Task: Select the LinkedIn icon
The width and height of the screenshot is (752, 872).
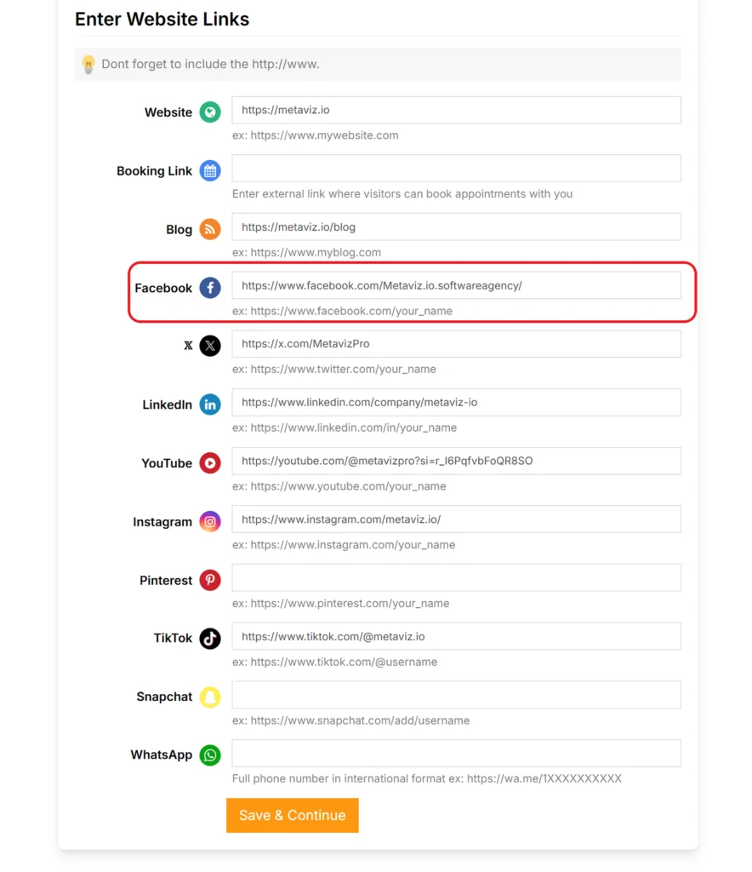Action: (x=209, y=404)
